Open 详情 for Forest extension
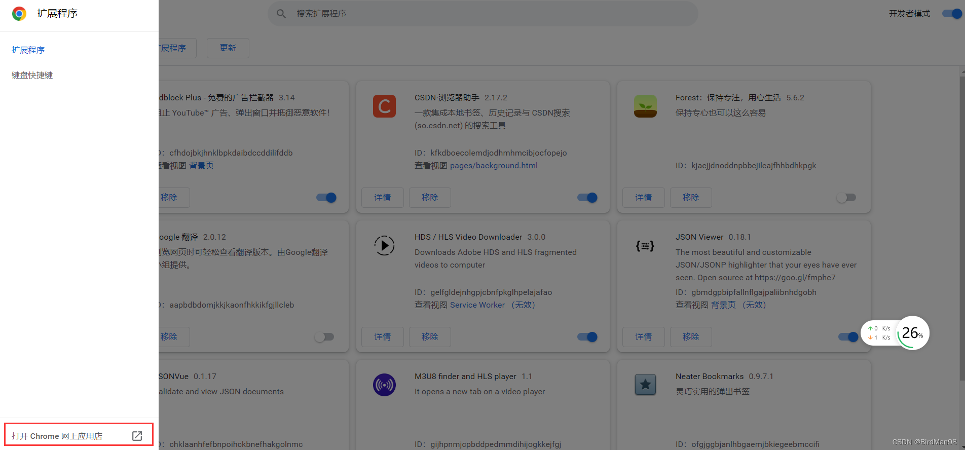The height and width of the screenshot is (450, 965). (x=644, y=198)
